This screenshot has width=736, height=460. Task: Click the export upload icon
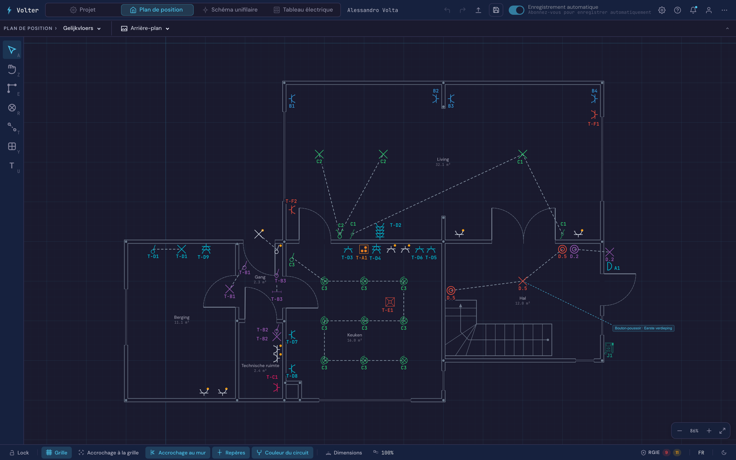pyautogui.click(x=478, y=10)
